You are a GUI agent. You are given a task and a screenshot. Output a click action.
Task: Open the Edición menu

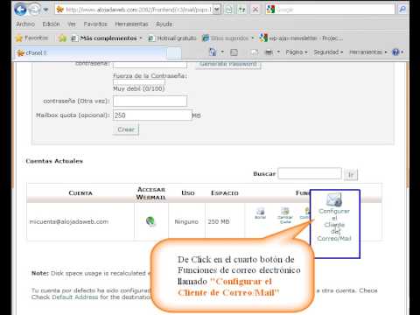(51, 24)
